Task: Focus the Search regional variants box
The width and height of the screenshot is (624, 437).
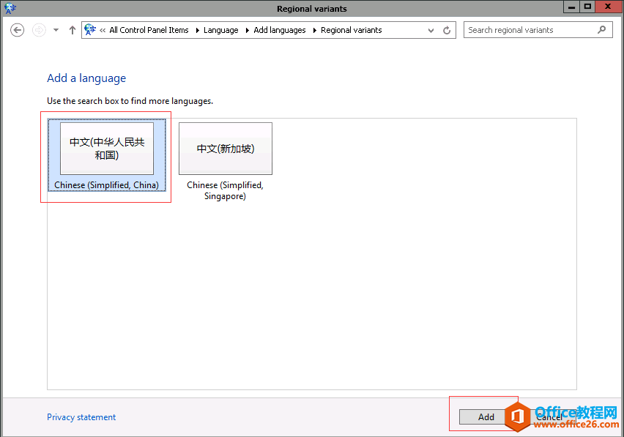Action: tap(538, 30)
